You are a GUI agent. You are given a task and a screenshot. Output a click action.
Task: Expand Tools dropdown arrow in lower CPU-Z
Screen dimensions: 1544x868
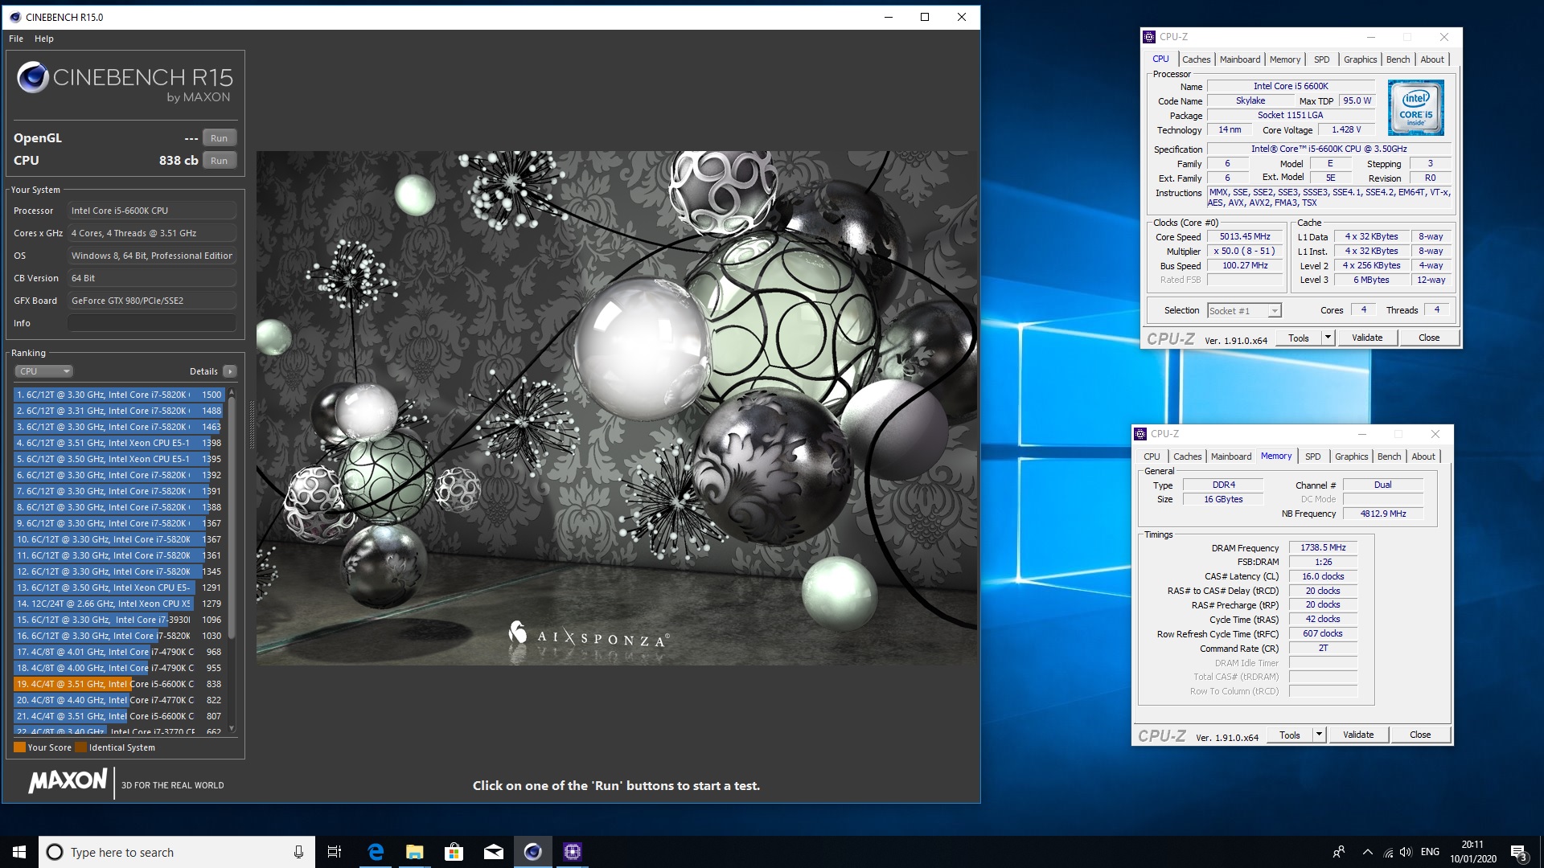[1319, 735]
